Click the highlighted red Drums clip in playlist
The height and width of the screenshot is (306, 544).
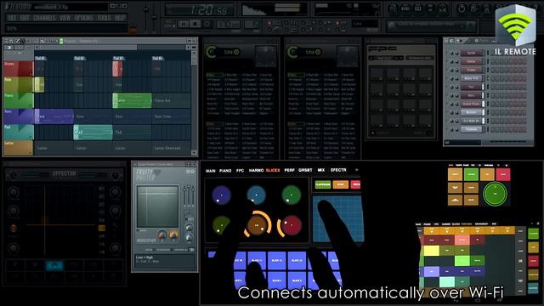[x=117, y=69]
